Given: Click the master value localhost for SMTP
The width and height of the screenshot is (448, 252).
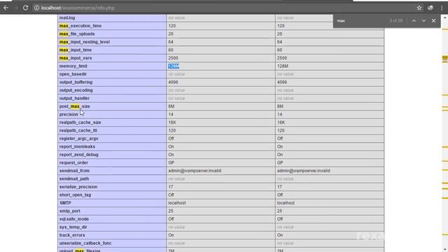Looking at the screenshot, I should [286, 202].
